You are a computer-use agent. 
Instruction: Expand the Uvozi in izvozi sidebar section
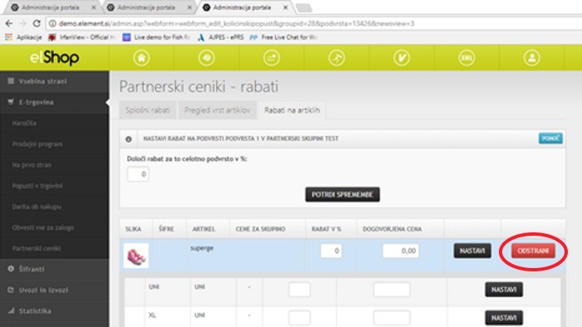click(55, 290)
